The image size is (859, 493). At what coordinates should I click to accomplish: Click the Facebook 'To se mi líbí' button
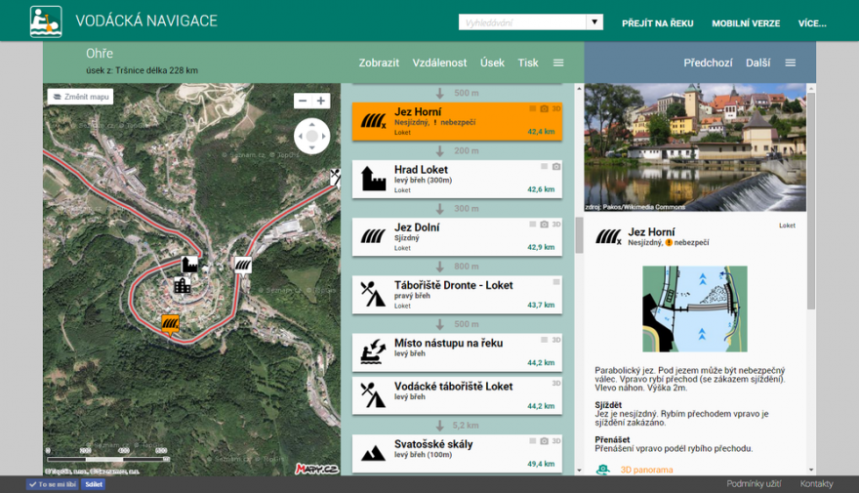coord(53,484)
